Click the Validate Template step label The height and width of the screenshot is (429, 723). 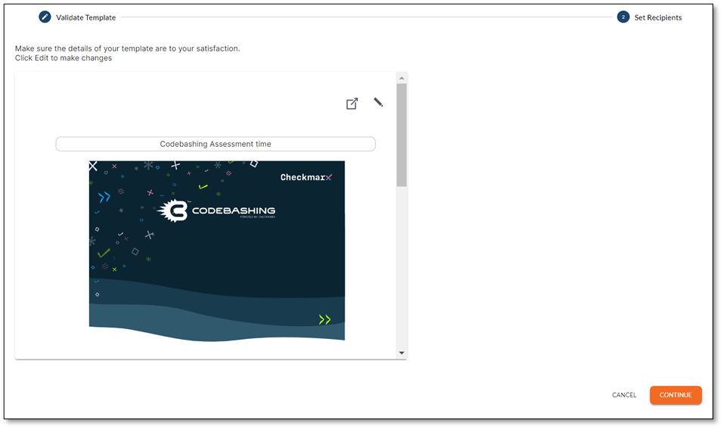tap(85, 17)
